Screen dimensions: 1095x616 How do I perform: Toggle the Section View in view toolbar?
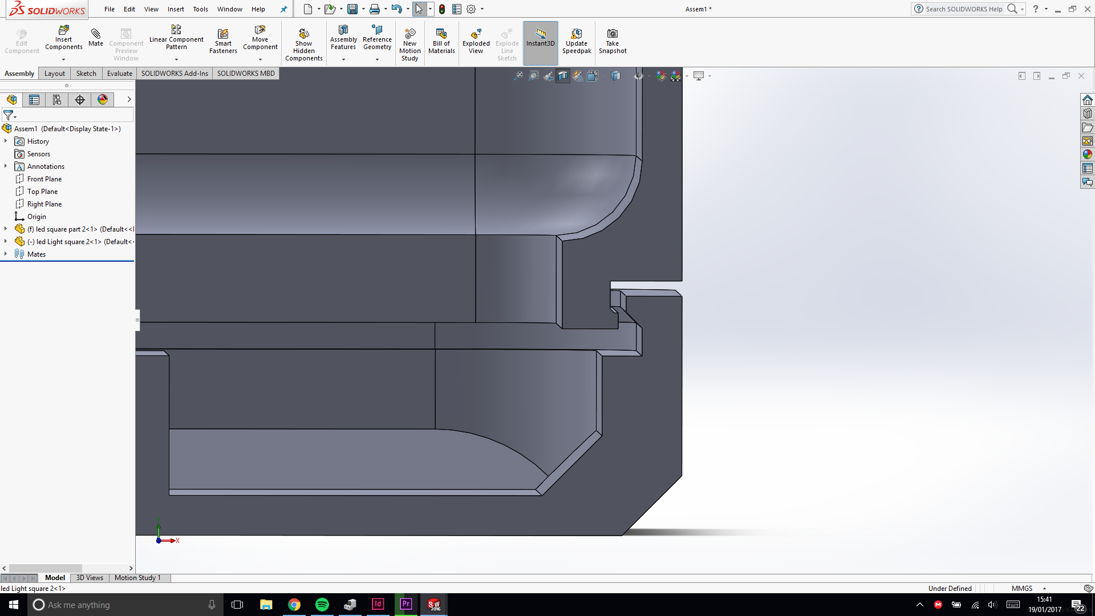click(x=563, y=76)
